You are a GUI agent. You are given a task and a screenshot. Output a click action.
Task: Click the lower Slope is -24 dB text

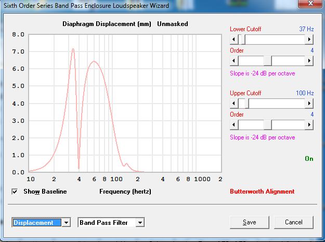pyautogui.click(x=263, y=73)
